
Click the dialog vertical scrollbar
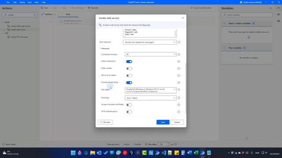coord(186,89)
